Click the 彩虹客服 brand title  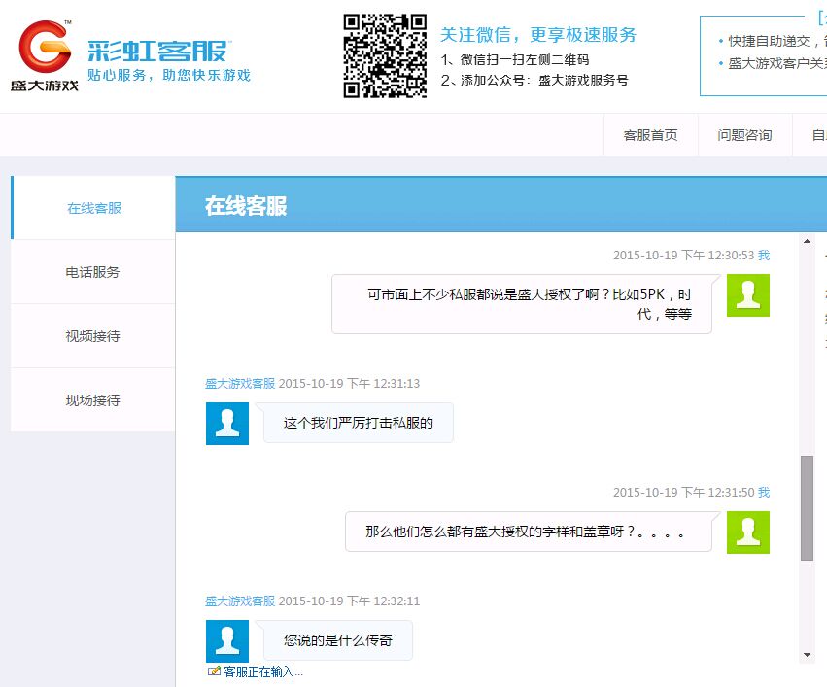[x=158, y=52]
